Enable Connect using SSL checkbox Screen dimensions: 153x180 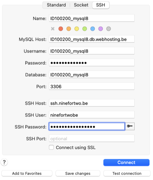[51, 147]
